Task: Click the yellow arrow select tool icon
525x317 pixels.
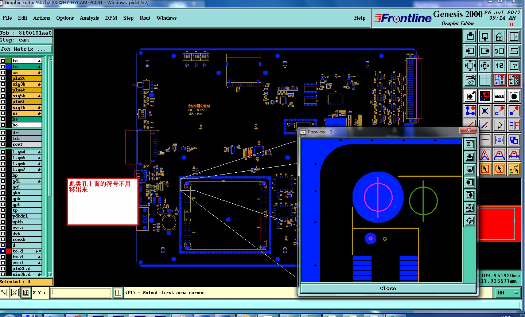Action: 485,169
